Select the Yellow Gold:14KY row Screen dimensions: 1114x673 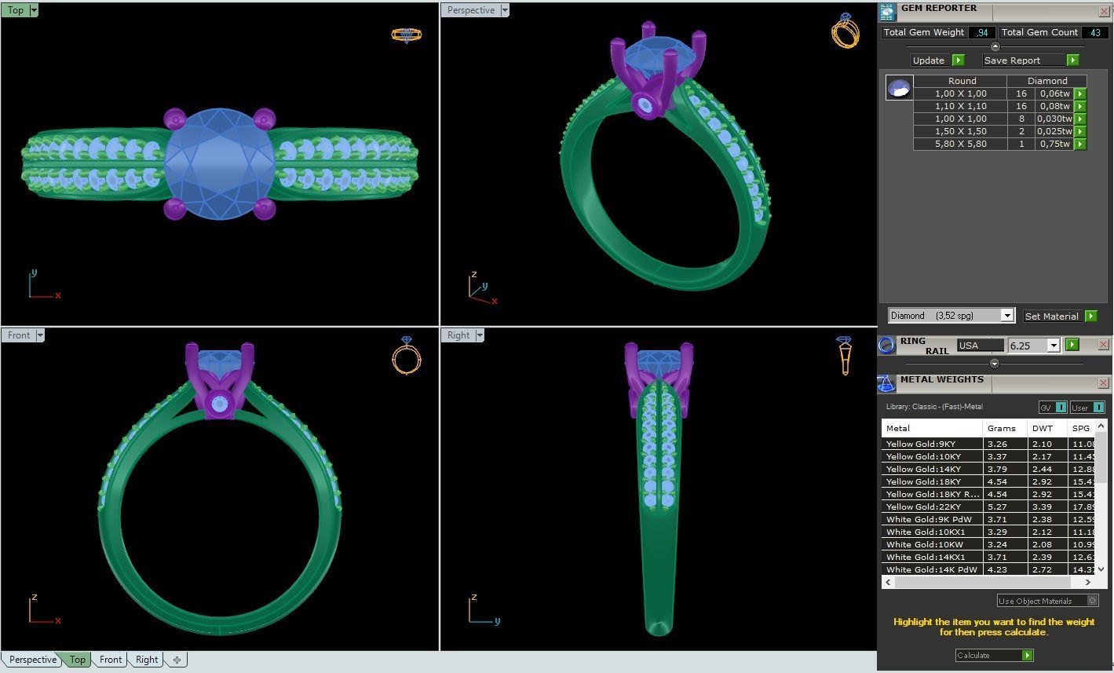point(988,469)
